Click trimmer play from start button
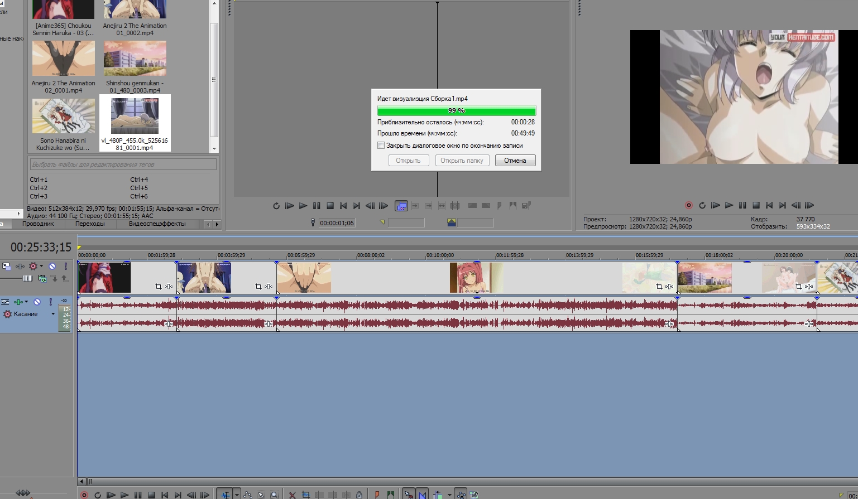Image resolution: width=858 pixels, height=499 pixels. tap(289, 206)
